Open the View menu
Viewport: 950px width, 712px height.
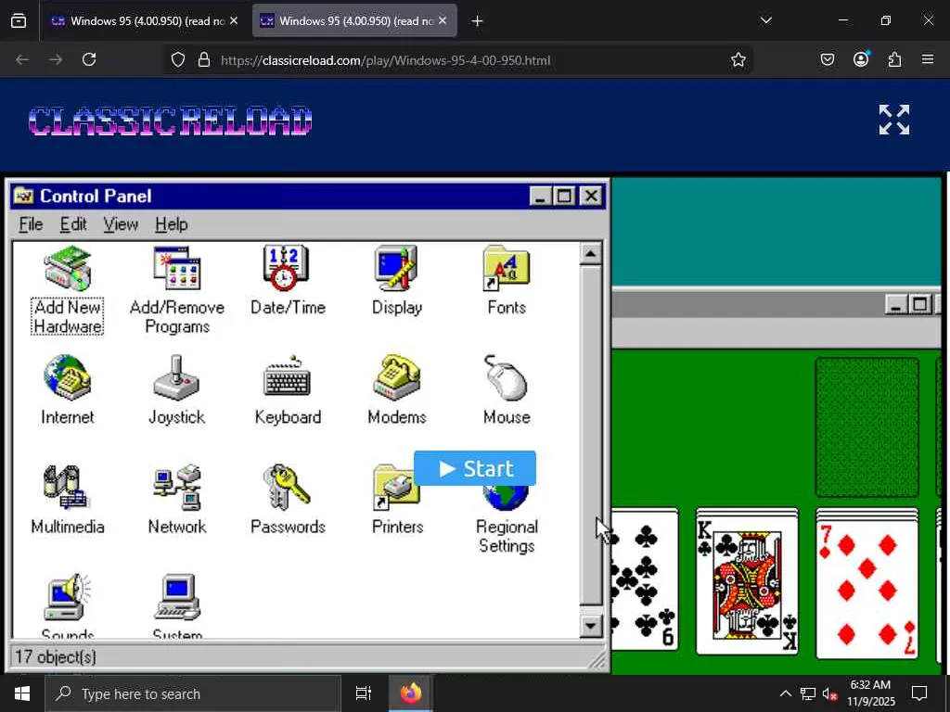121,224
